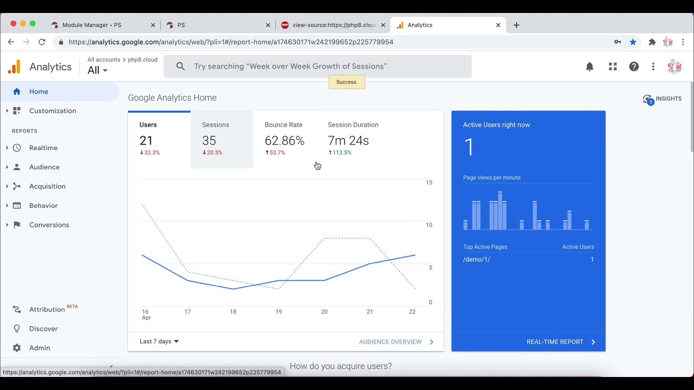This screenshot has height=390, width=694.
Task: Bookmark page with star icon
Action: pyautogui.click(x=633, y=42)
